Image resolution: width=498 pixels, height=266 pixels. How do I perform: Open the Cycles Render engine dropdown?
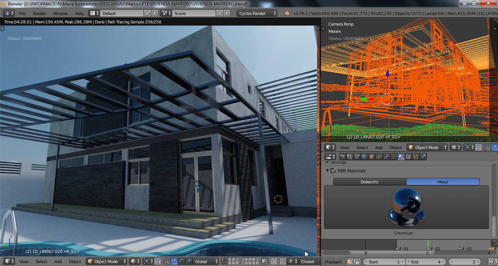tap(257, 14)
